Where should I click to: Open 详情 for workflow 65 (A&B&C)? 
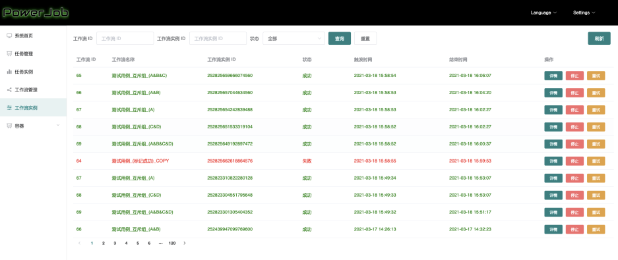[553, 76]
